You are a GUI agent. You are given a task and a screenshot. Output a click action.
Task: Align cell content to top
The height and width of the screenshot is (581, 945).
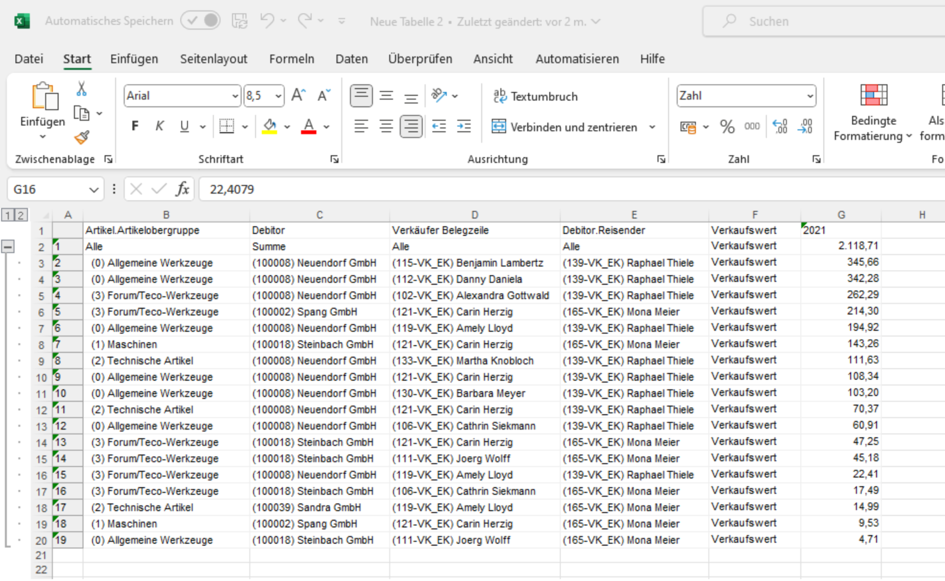coord(361,96)
